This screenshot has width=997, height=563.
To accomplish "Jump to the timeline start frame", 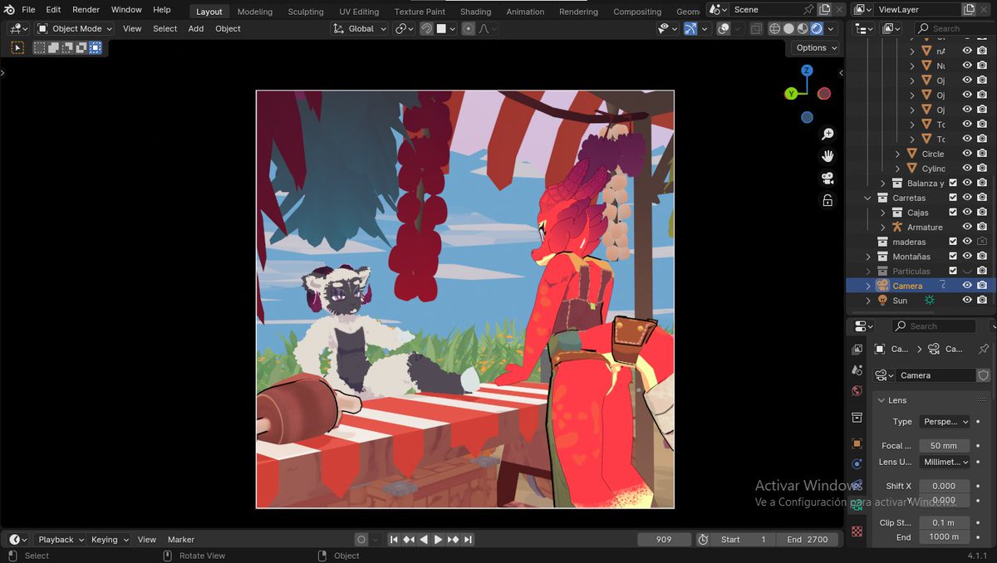I will click(x=394, y=540).
